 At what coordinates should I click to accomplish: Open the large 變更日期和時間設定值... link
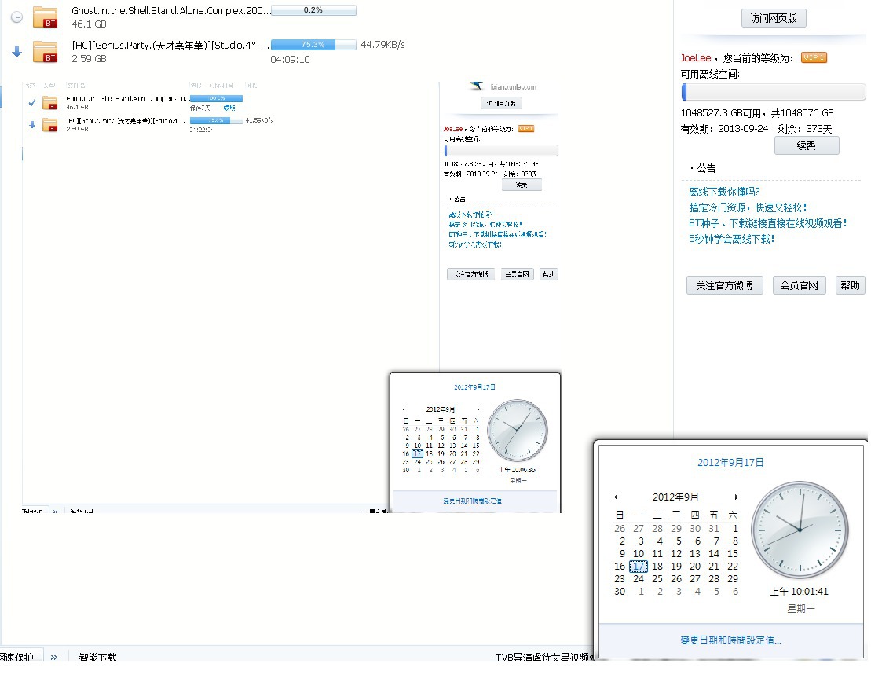click(x=730, y=640)
